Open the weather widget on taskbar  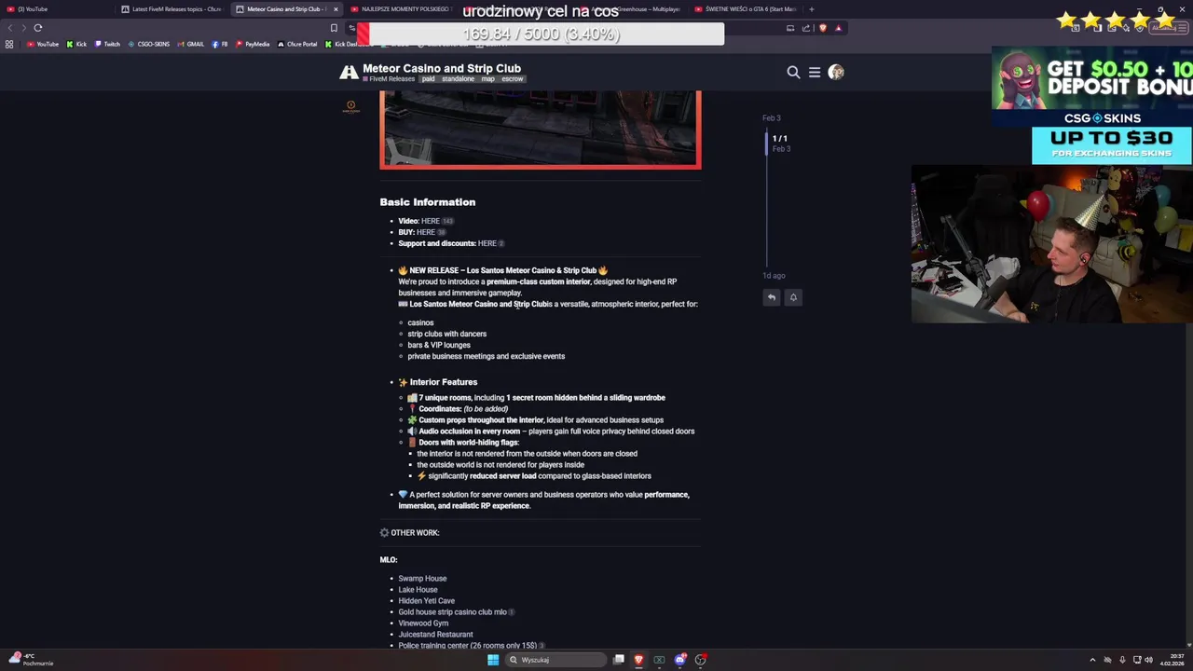click(30, 660)
